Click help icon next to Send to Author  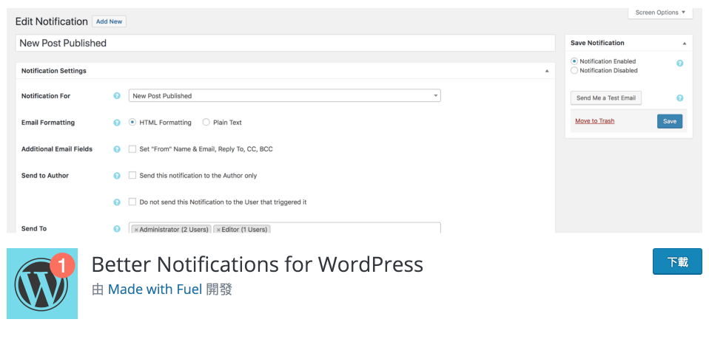point(117,176)
